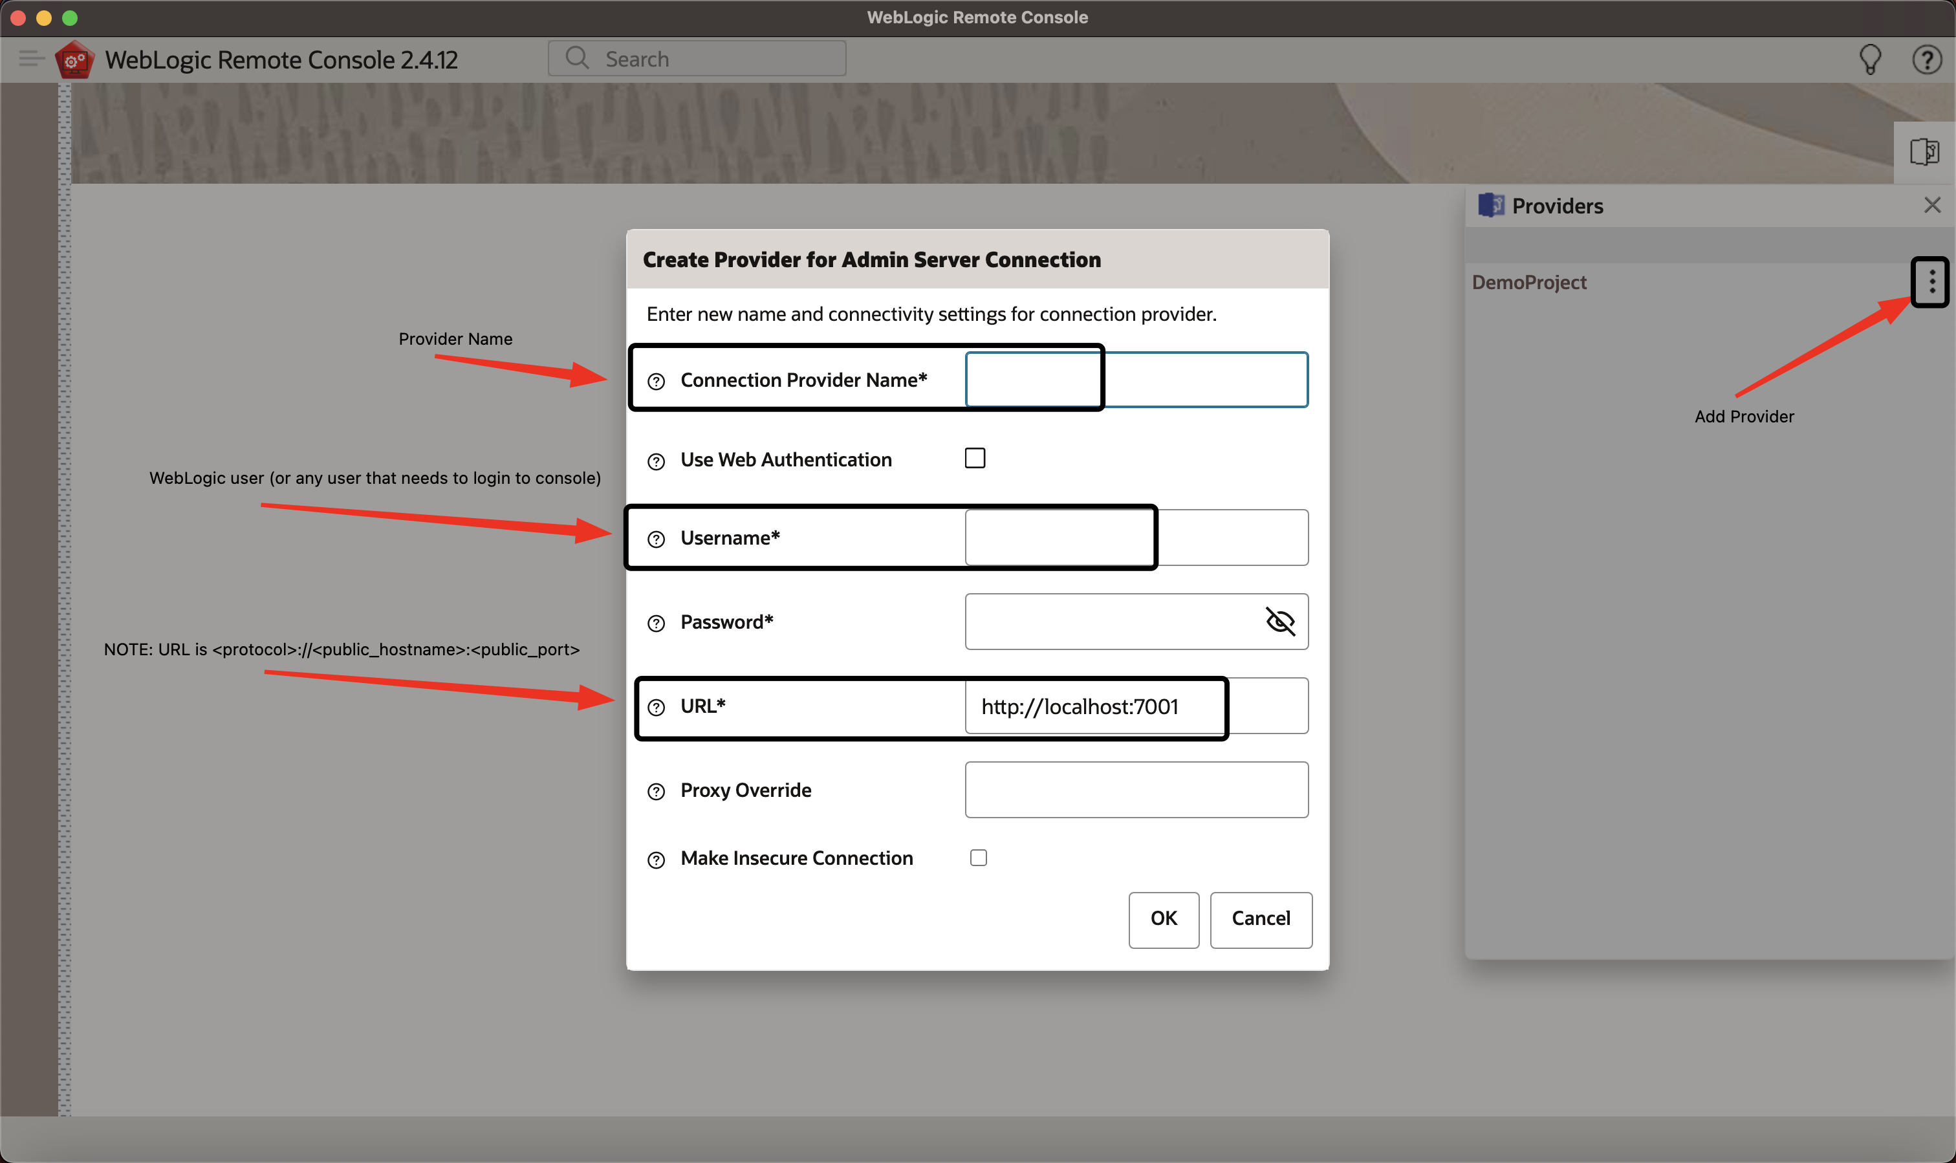The width and height of the screenshot is (1956, 1163).
Task: Enable Use Web Authentication checkbox
Action: coord(975,459)
